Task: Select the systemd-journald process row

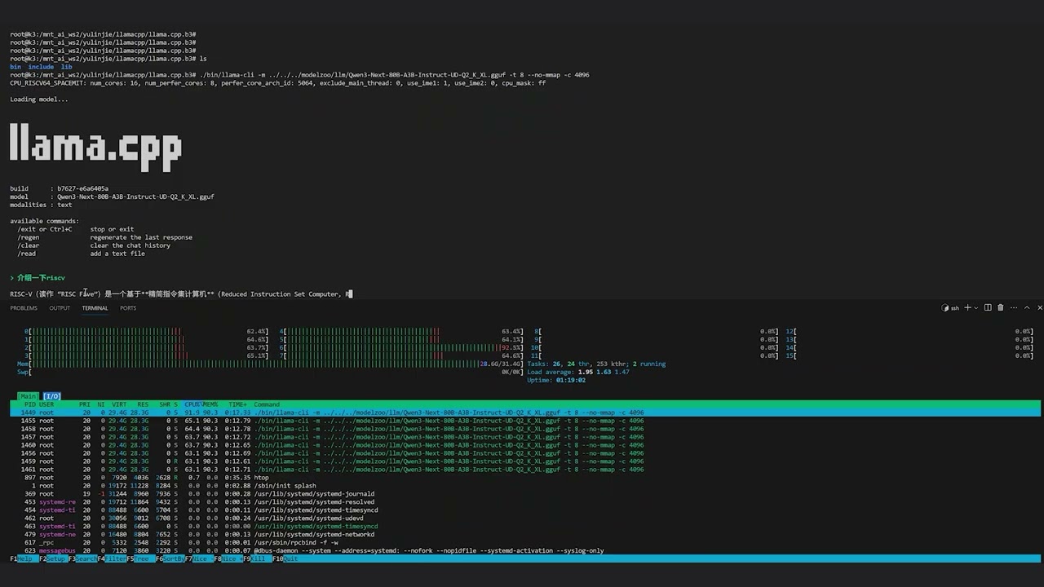Action: [525, 494]
